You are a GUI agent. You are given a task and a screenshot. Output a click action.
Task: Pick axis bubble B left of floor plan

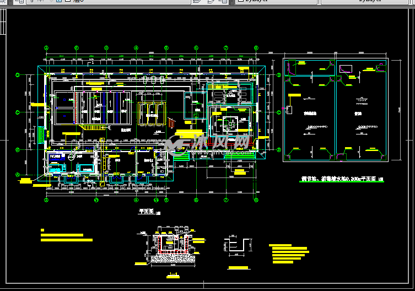[x=18, y=149]
